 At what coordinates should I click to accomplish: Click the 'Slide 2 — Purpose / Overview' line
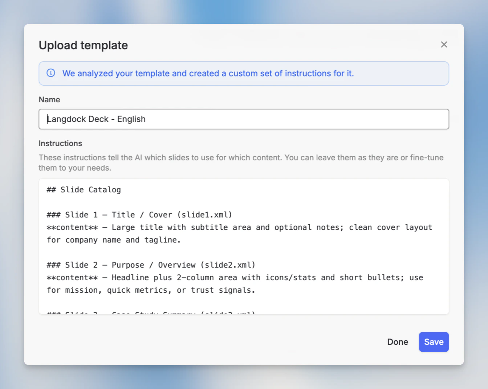151,265
